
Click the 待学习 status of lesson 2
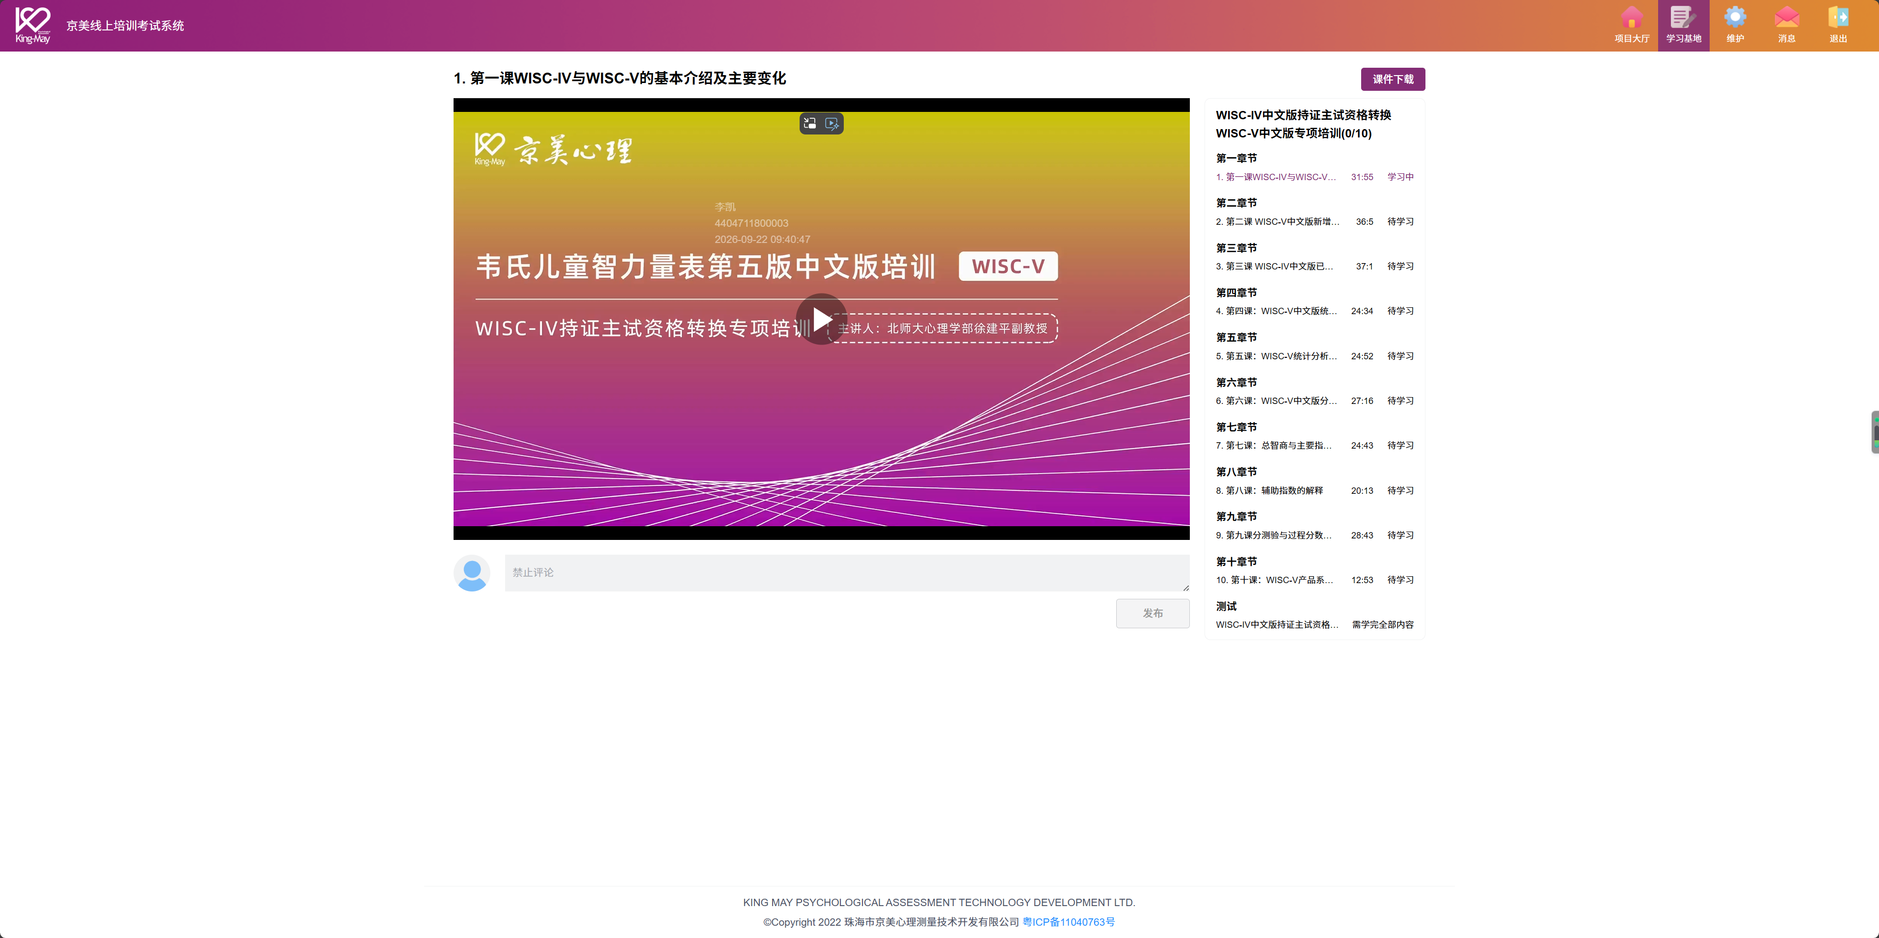1400,222
